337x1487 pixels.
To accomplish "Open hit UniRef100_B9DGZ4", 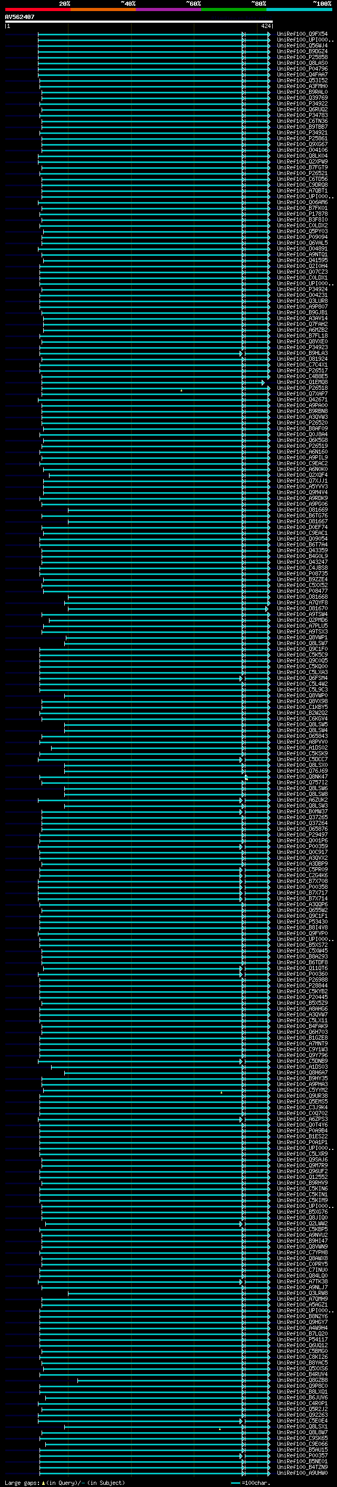I will tap(302, 51).
